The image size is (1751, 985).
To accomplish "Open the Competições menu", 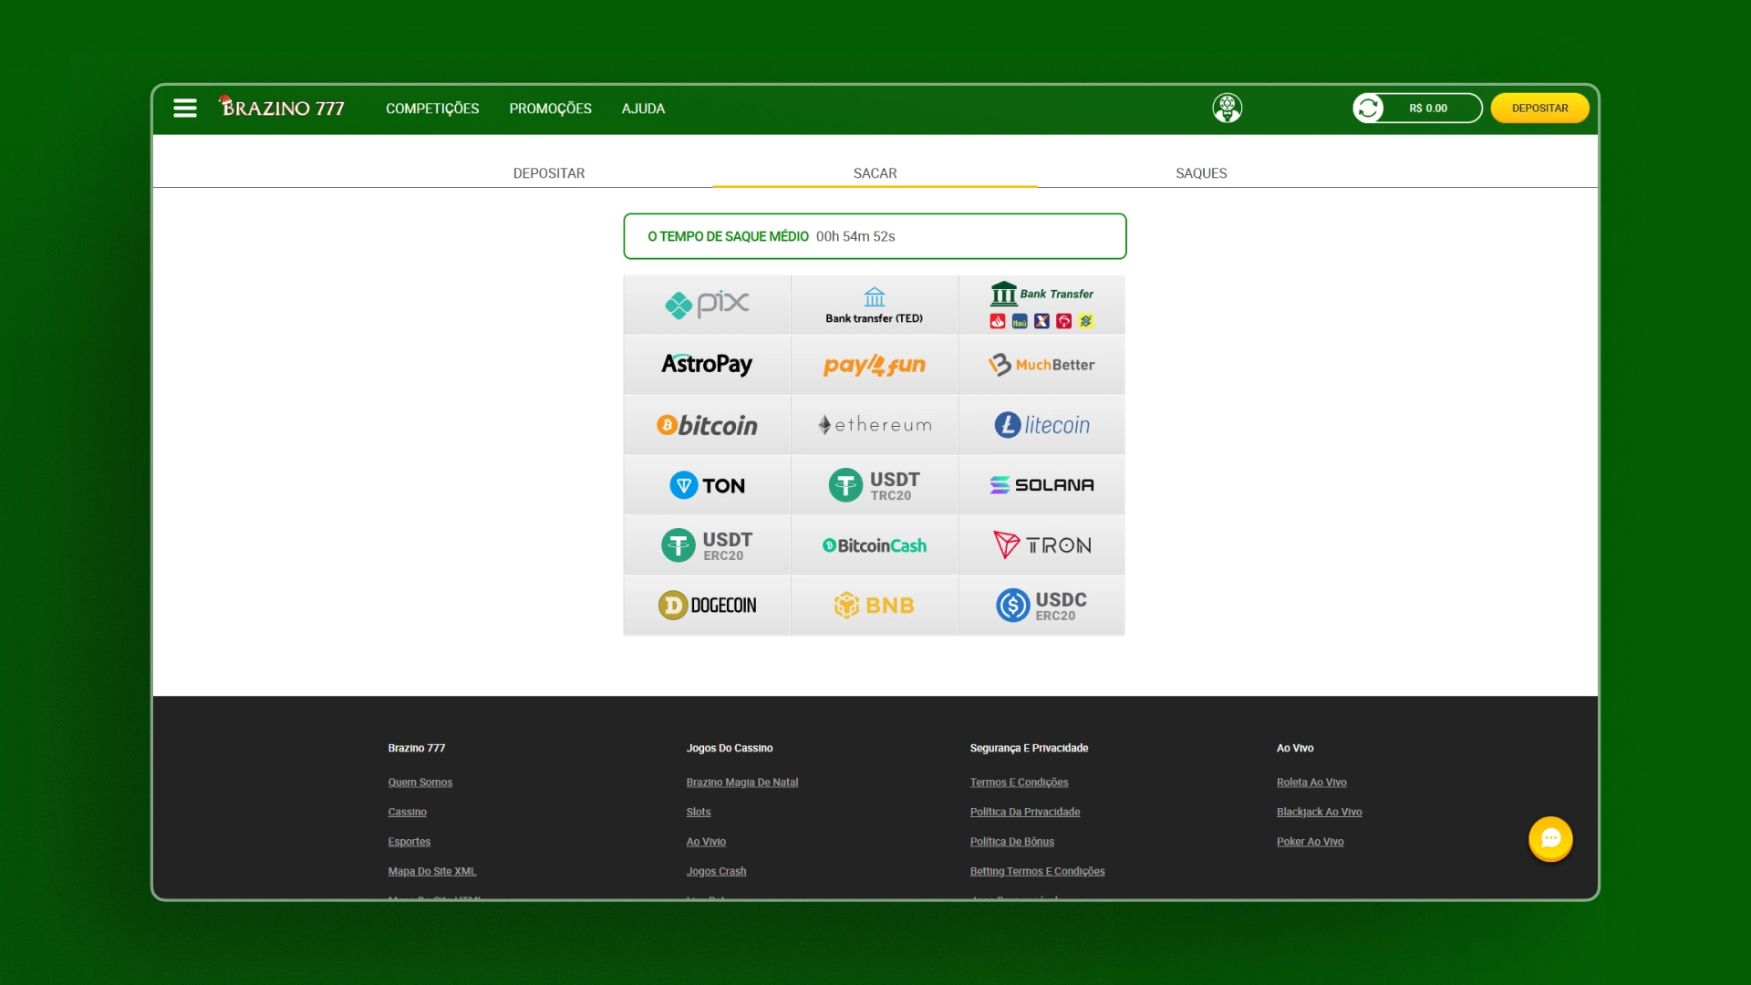I will [x=432, y=109].
